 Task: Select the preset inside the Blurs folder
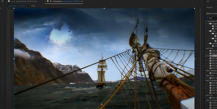(215, 41)
